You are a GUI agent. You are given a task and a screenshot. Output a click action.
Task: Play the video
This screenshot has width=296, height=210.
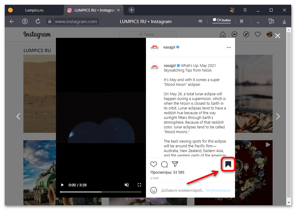pos(62,185)
